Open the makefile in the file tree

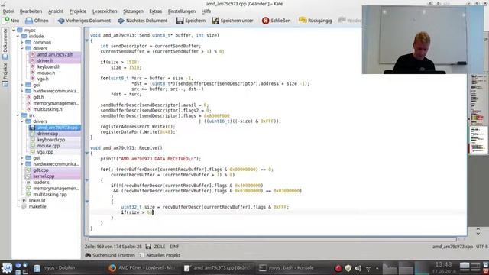pyautogui.click(x=37, y=206)
